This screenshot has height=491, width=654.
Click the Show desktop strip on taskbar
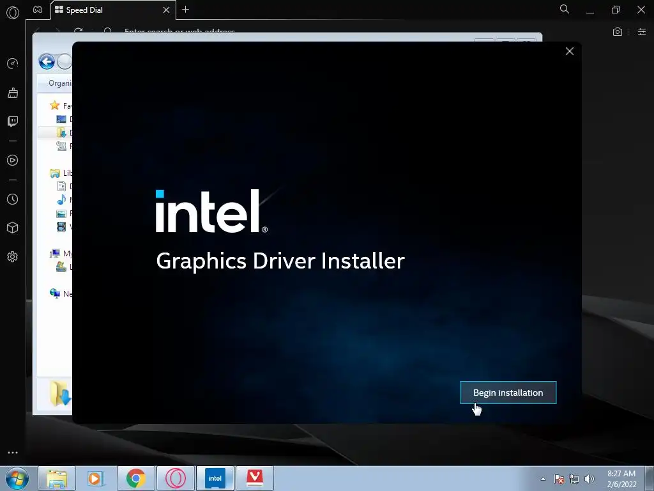(650, 478)
